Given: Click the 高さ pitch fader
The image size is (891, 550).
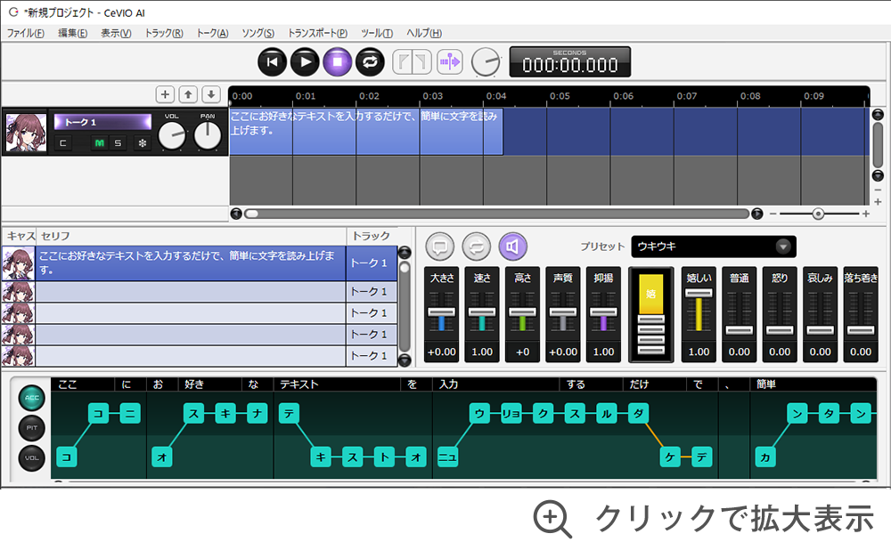Looking at the screenshot, I should (x=522, y=311).
